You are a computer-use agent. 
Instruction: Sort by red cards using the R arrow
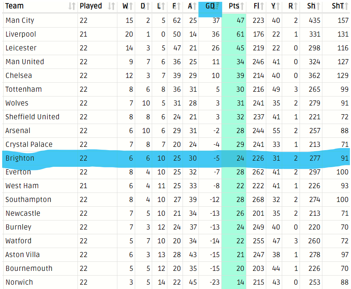click(x=296, y=6)
